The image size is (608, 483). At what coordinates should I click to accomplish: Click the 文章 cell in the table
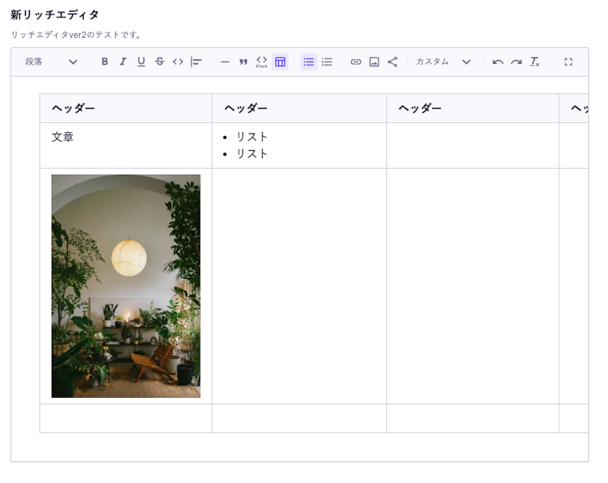pos(62,138)
